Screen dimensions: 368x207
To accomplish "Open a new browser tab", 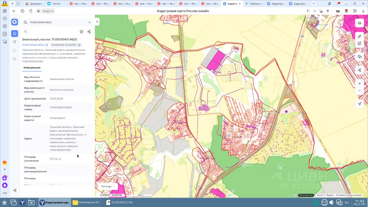I will pyautogui.click(x=313, y=4).
